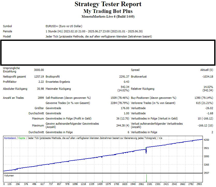Click the 1459 x-axis tick label

[100, 184]
